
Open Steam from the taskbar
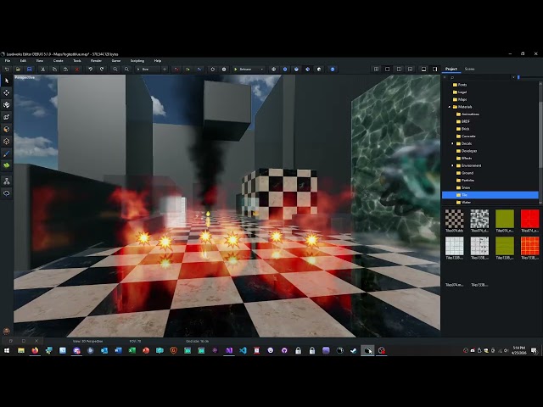point(354,350)
